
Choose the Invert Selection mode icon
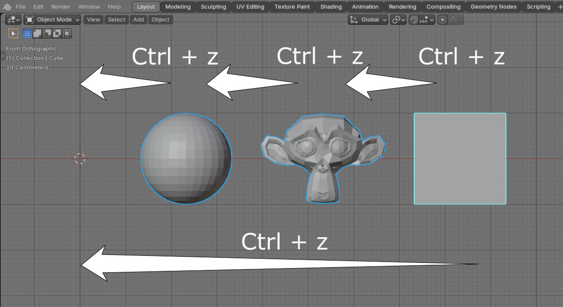tap(57, 33)
